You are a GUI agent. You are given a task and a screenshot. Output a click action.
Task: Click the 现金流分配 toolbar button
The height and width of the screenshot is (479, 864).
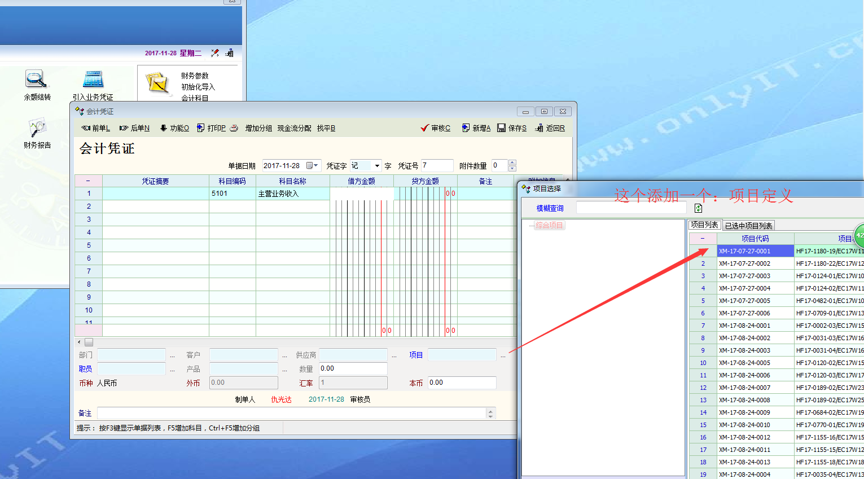pyautogui.click(x=294, y=128)
